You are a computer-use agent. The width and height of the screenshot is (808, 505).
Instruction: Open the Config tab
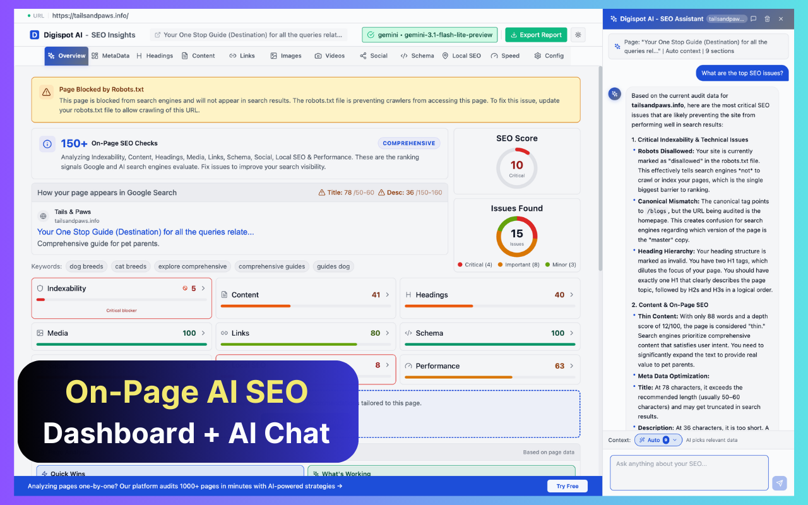click(549, 56)
